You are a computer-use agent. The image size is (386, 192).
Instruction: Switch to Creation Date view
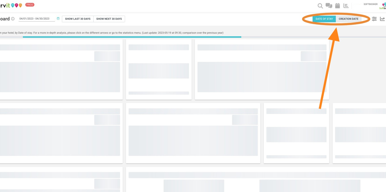[348, 19]
